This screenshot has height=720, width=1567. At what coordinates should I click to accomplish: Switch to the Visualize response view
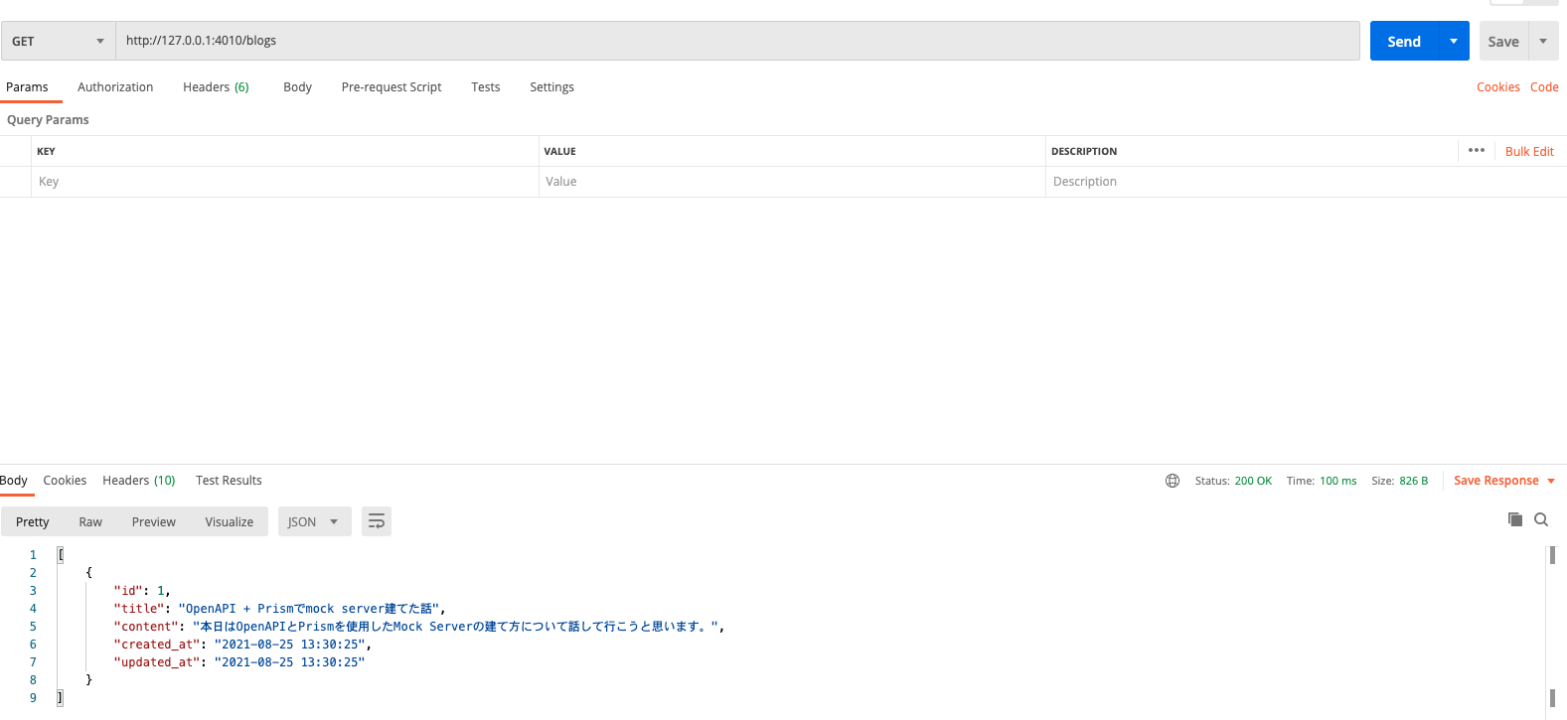point(229,521)
